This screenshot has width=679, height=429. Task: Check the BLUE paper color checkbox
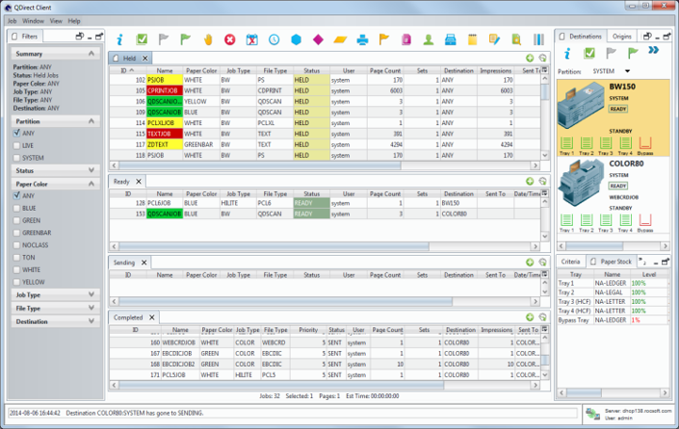tap(17, 208)
